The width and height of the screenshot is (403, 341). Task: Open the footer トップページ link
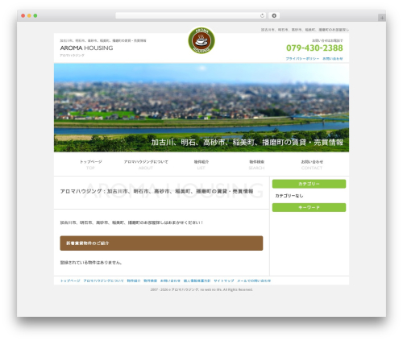coord(70,281)
